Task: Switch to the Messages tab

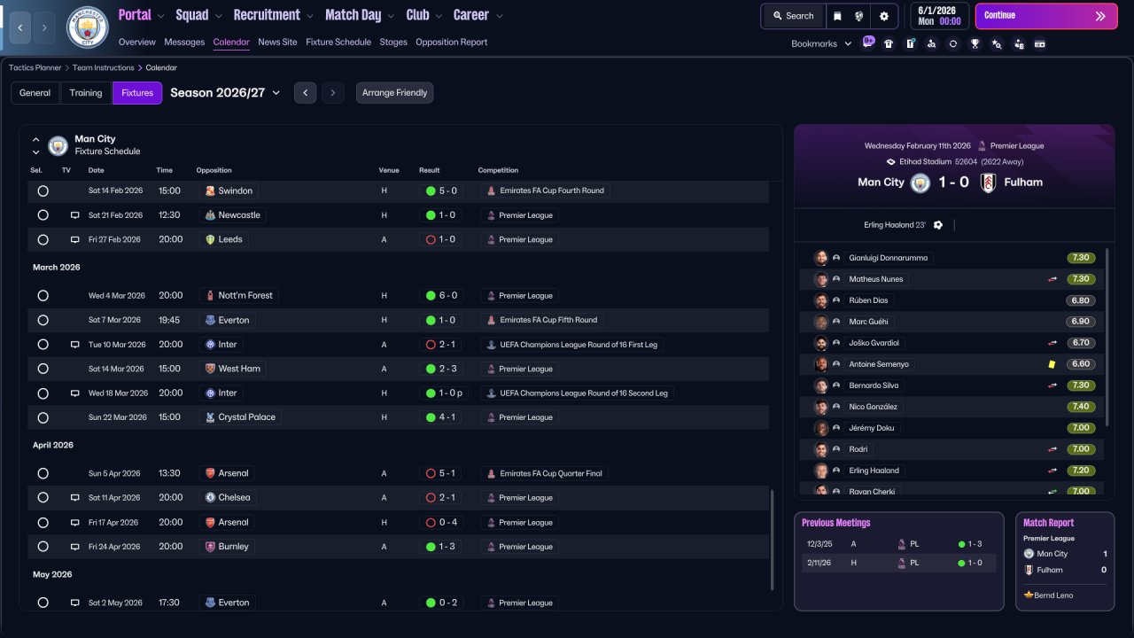Action: tap(184, 42)
